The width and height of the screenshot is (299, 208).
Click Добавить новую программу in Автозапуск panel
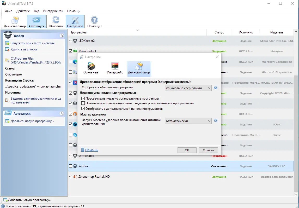(32, 121)
